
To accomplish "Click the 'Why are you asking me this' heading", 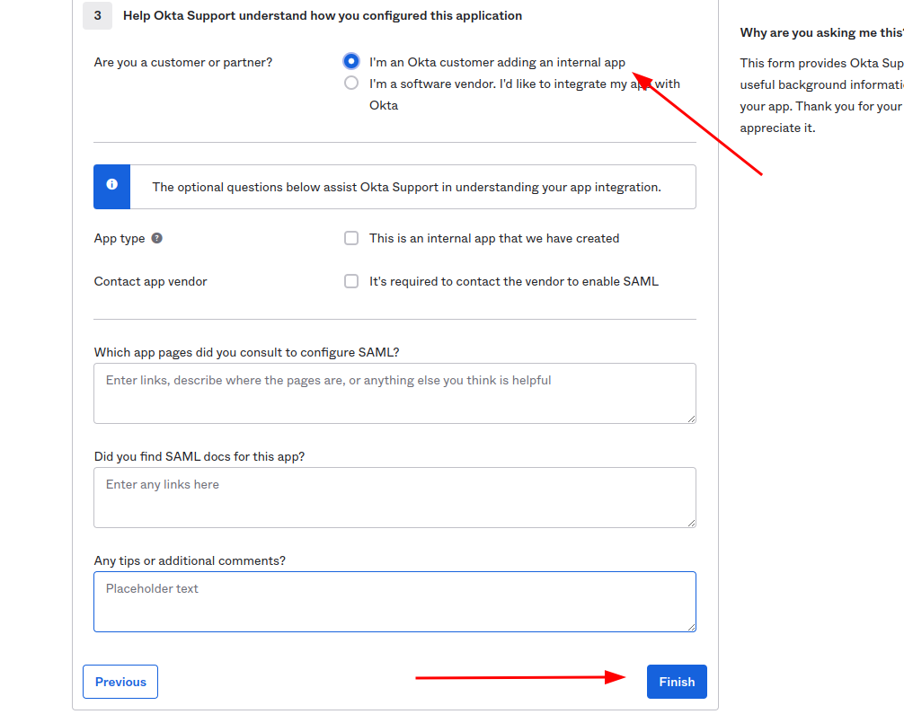I will tap(820, 32).
